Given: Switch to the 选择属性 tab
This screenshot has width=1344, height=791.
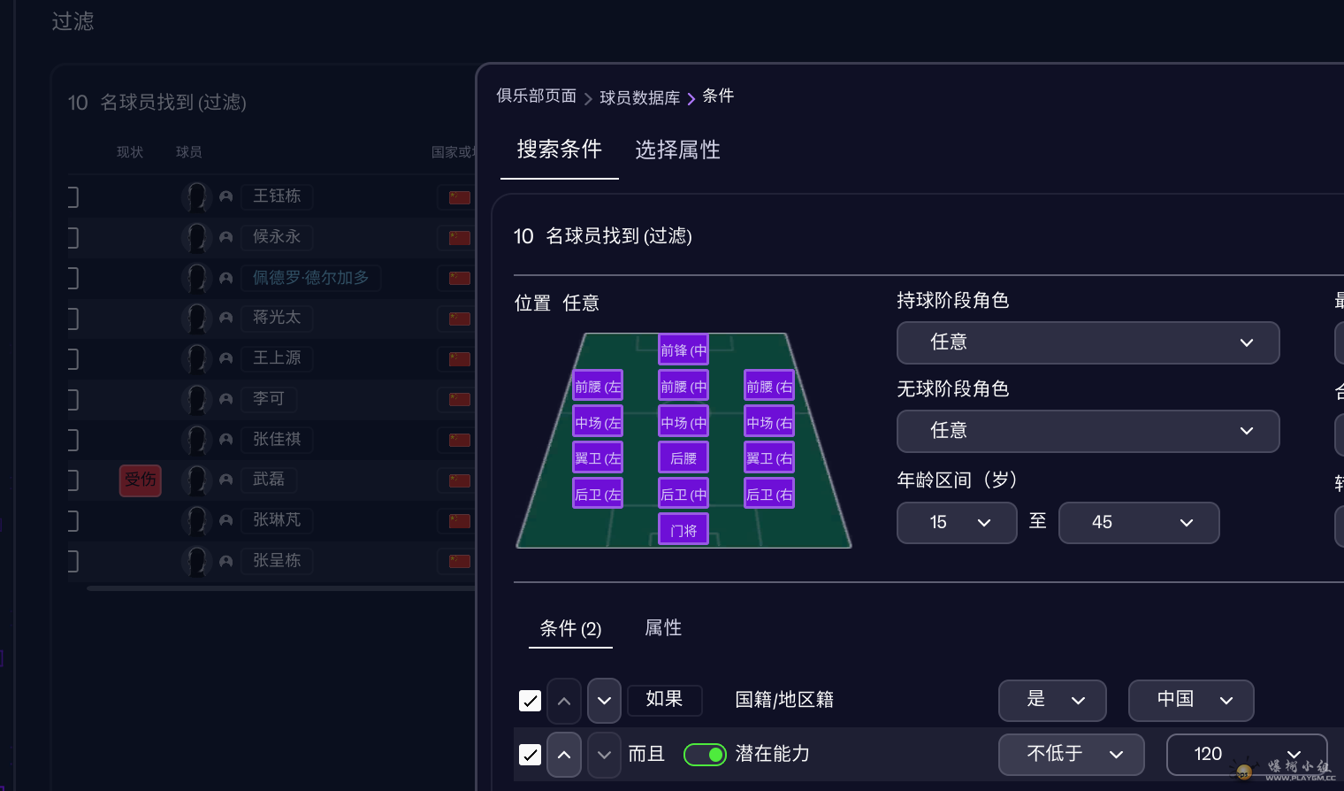Looking at the screenshot, I should [677, 150].
